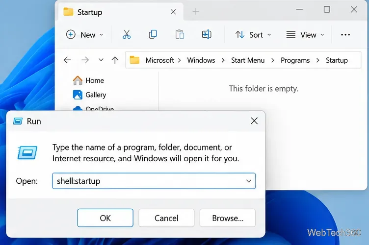The height and width of the screenshot is (245, 369).
Task: Expand the recent locations chevron
Action: click(101, 60)
